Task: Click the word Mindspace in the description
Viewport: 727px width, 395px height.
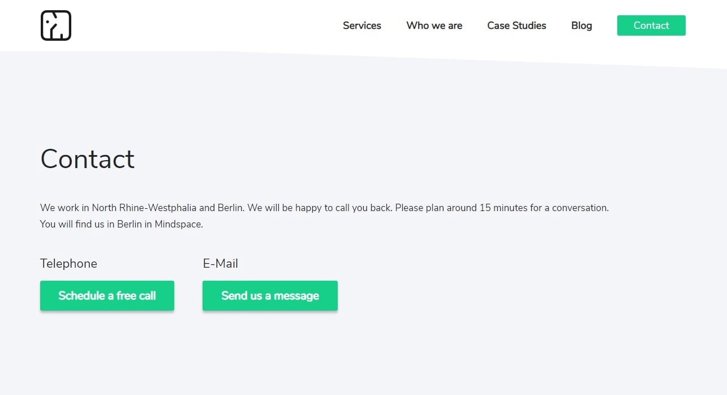Action: tap(178, 224)
